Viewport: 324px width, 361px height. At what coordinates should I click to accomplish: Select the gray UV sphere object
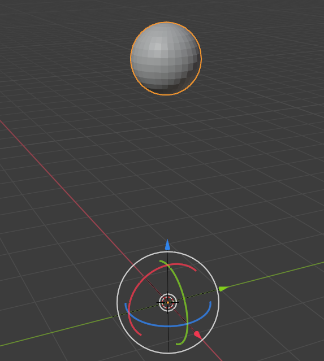point(166,59)
